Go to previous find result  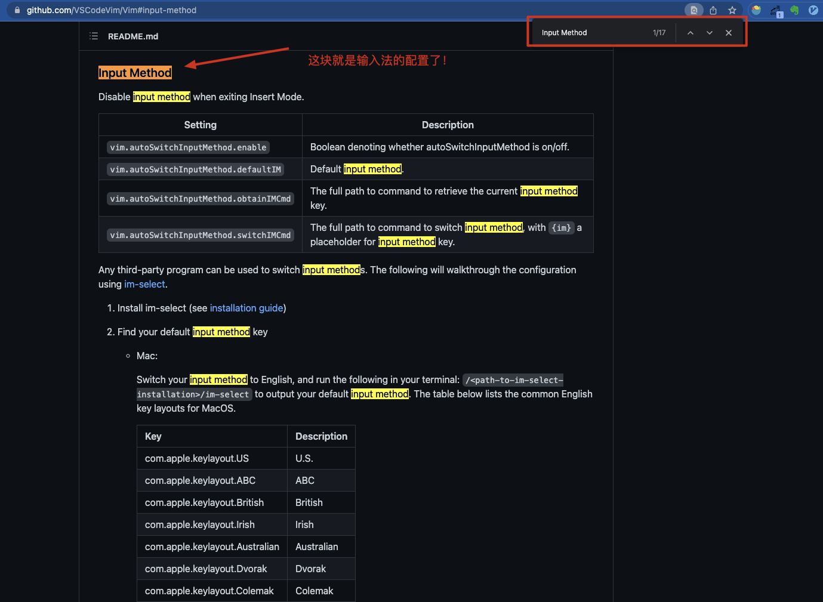pyautogui.click(x=691, y=33)
